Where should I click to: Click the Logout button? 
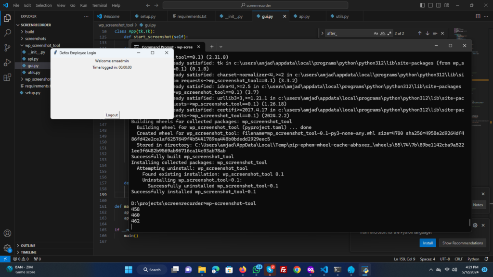pyautogui.click(x=112, y=115)
